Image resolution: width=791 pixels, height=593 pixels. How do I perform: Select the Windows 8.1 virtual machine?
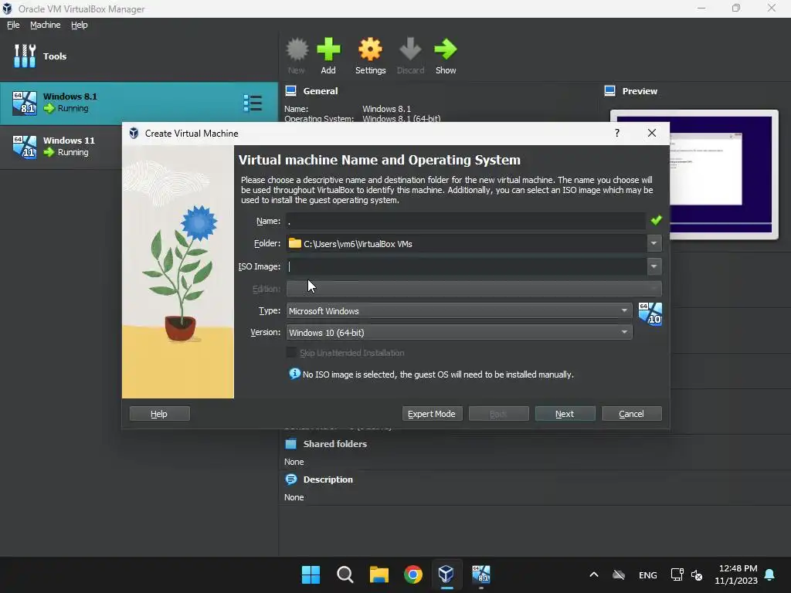139,103
